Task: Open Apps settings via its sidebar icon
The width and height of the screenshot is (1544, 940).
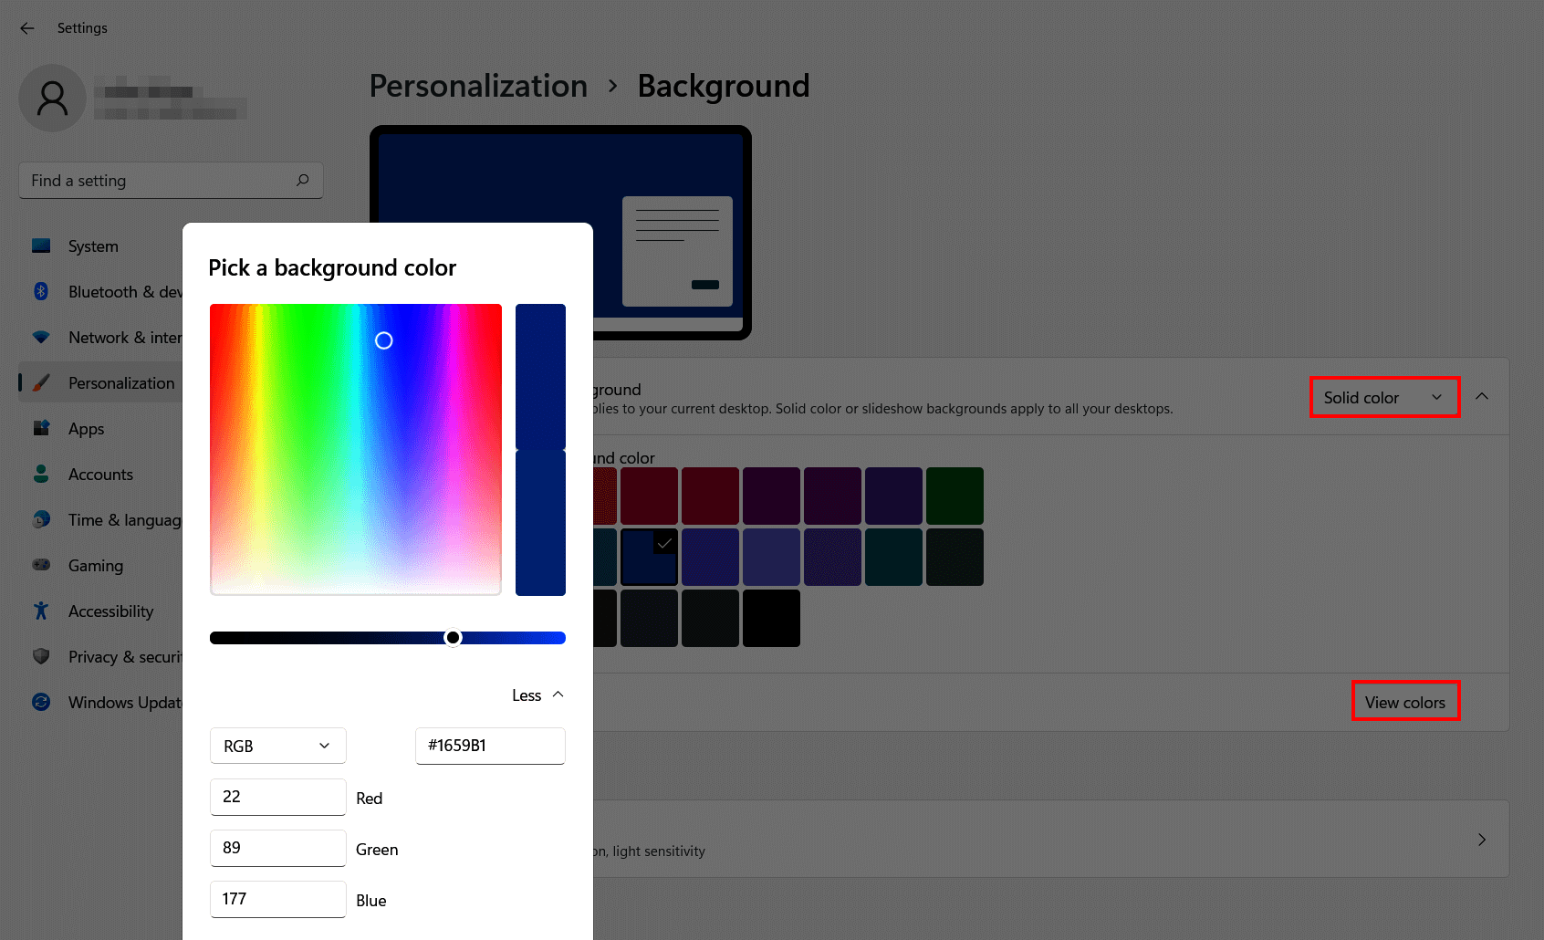Action: (x=41, y=428)
